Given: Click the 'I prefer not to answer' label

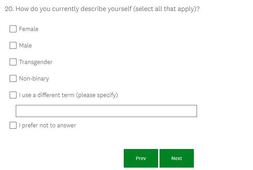Looking at the screenshot, I should tap(47, 125).
